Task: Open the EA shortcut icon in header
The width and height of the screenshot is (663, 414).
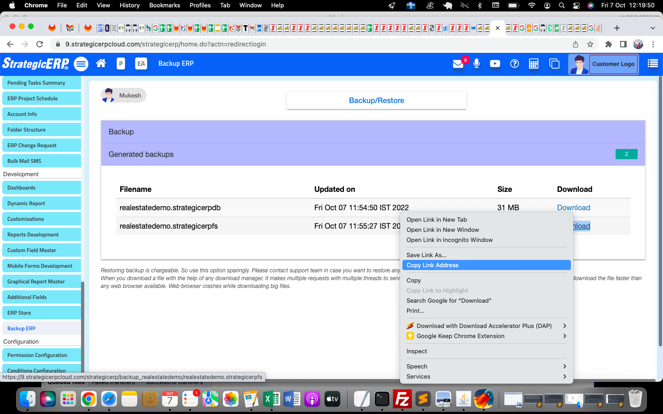Action: click(141, 63)
